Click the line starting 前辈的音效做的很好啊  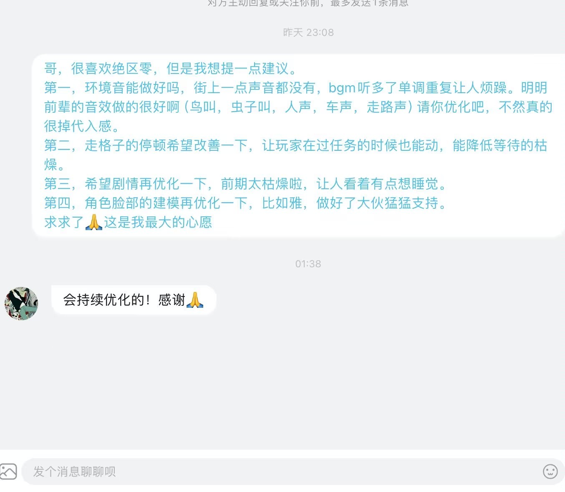click(x=298, y=107)
